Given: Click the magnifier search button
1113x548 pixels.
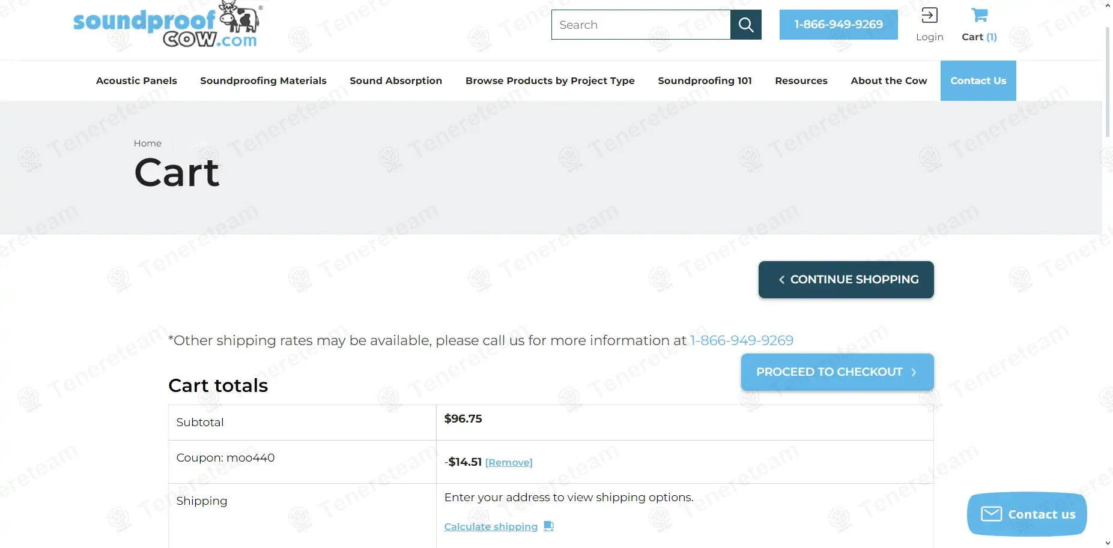Looking at the screenshot, I should coord(746,25).
